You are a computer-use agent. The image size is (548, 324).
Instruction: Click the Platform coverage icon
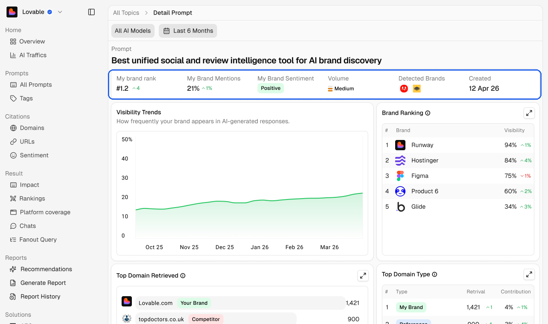[13, 212]
